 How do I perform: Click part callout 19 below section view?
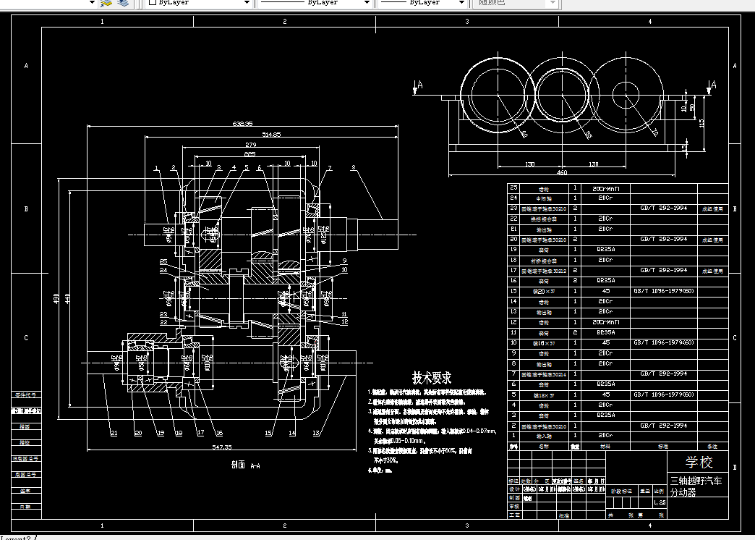(x=161, y=433)
